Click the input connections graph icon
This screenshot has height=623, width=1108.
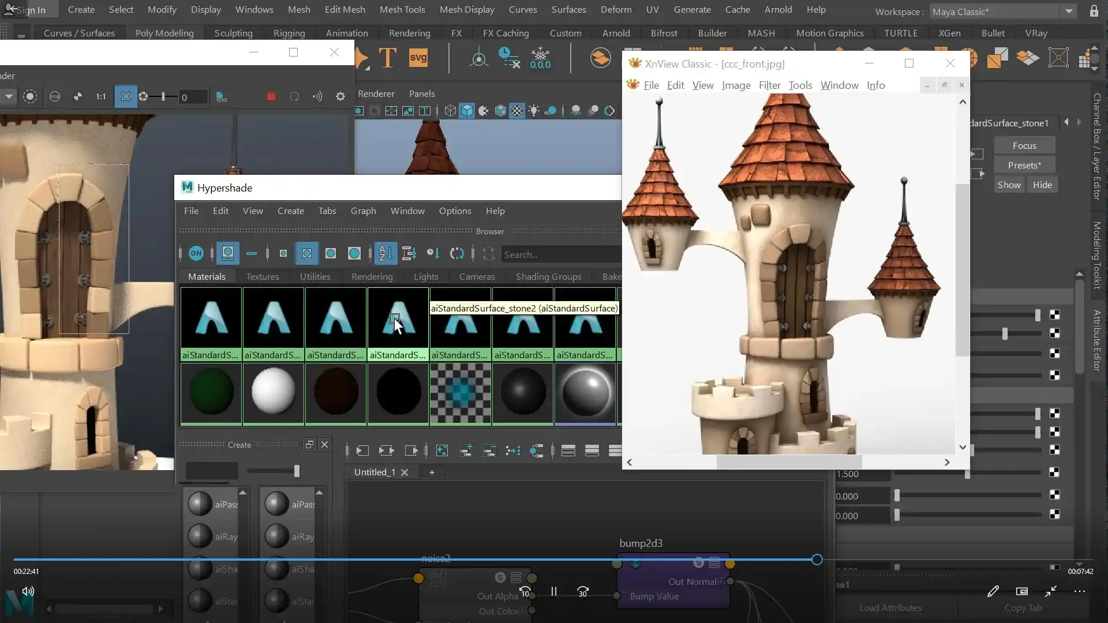point(362,451)
